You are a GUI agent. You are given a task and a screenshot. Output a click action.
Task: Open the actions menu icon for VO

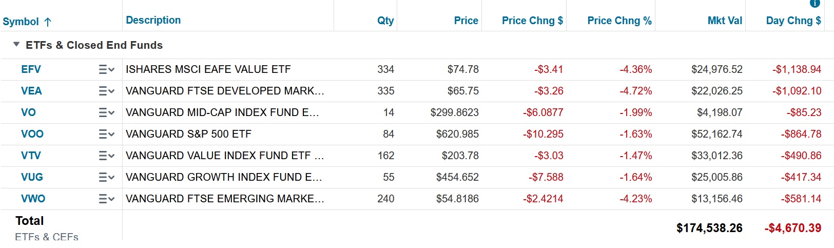click(106, 112)
